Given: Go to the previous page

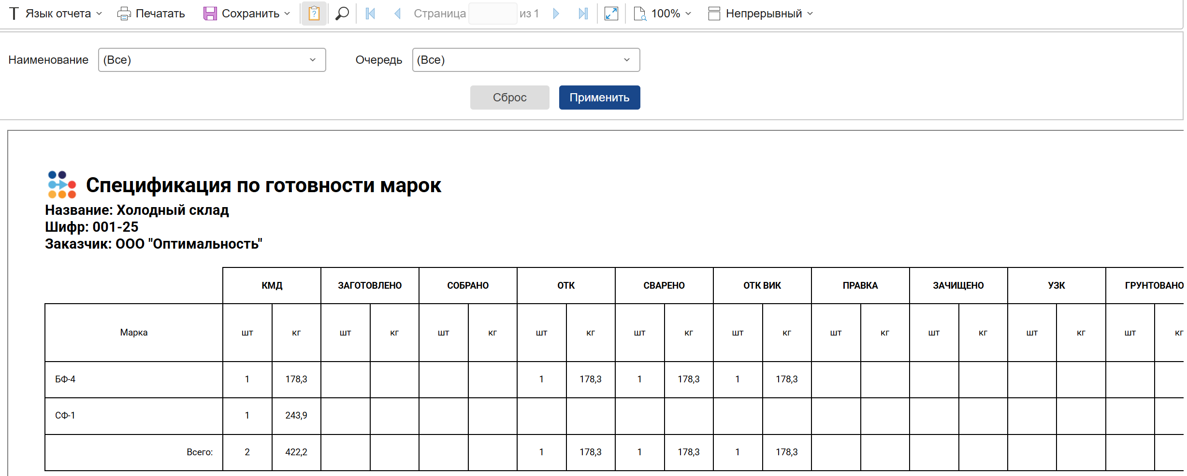Looking at the screenshot, I should click(x=398, y=14).
